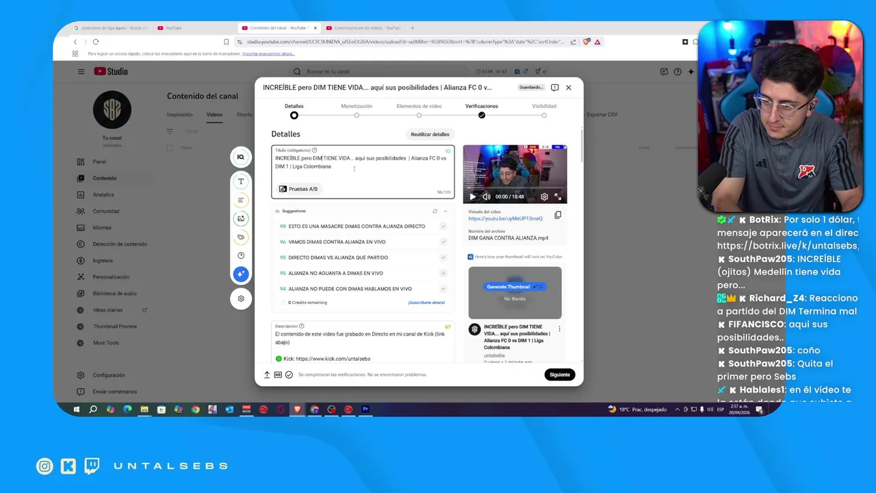The width and height of the screenshot is (876, 493).
Task: Mute the video preview volume
Action: click(x=486, y=197)
